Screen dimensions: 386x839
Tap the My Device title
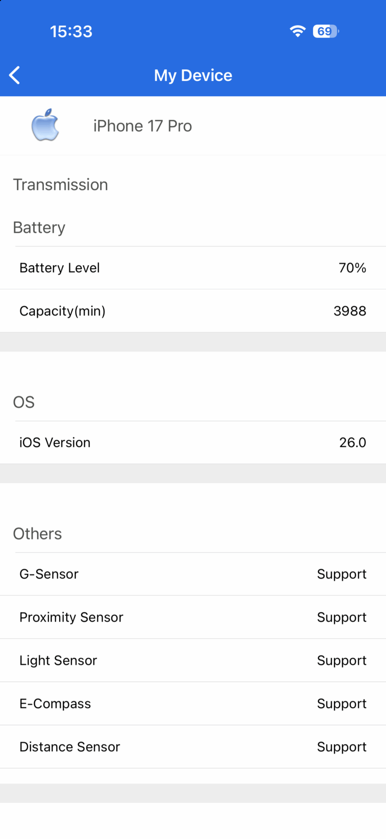click(x=193, y=75)
